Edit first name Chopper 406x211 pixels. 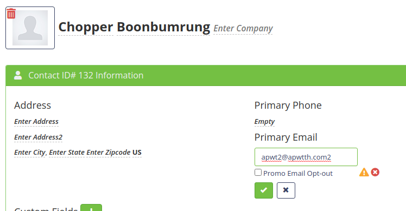86,27
